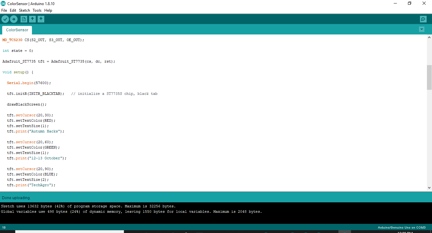Click the editor vertical scrollbar thumb
The image size is (432, 233).
point(429,77)
